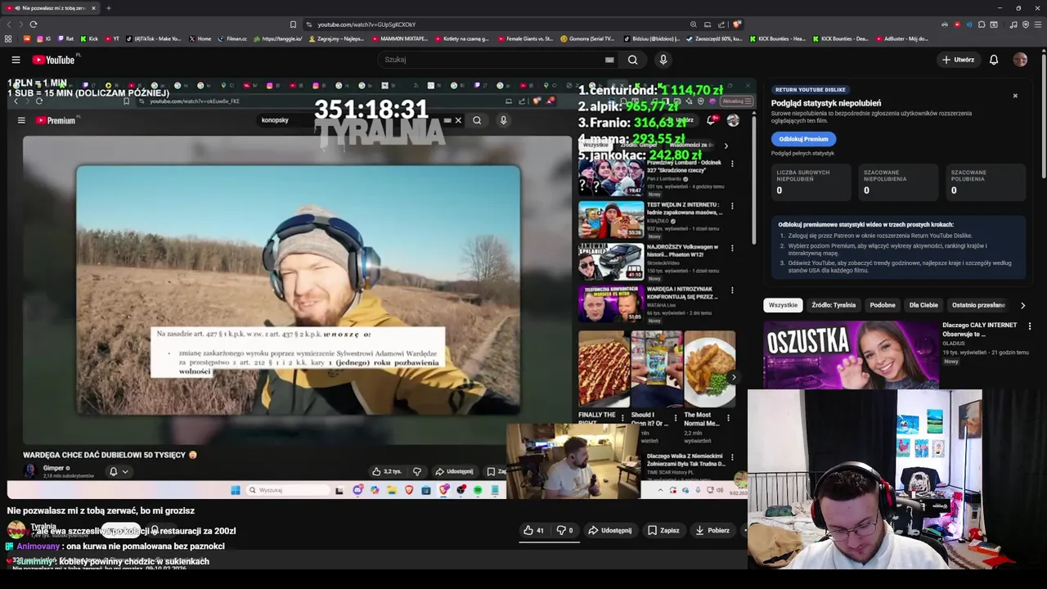Open the "Gomorra (Serial TV..." bookmark
The image size is (1047, 589).
click(x=586, y=38)
